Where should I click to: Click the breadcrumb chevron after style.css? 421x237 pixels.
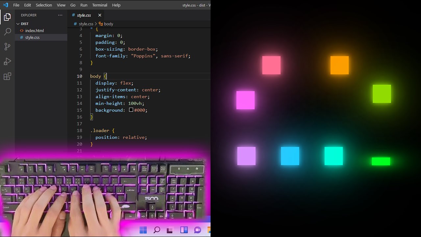pos(96,24)
